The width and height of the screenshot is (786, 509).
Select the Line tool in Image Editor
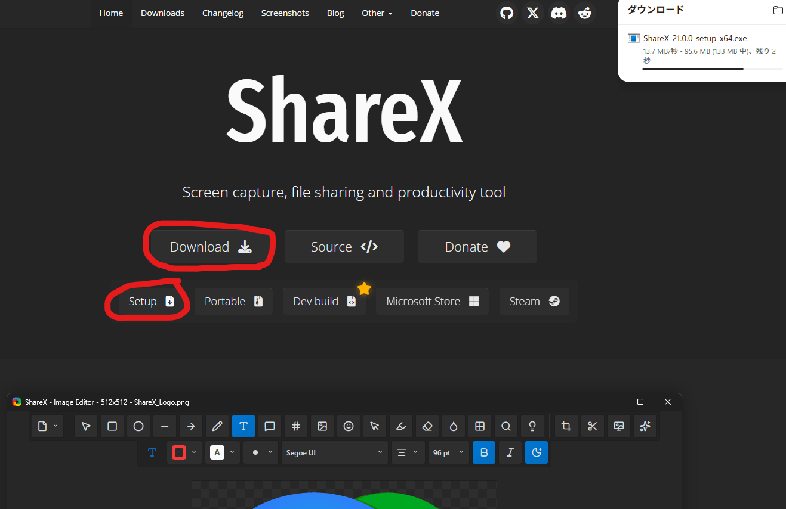(x=165, y=426)
